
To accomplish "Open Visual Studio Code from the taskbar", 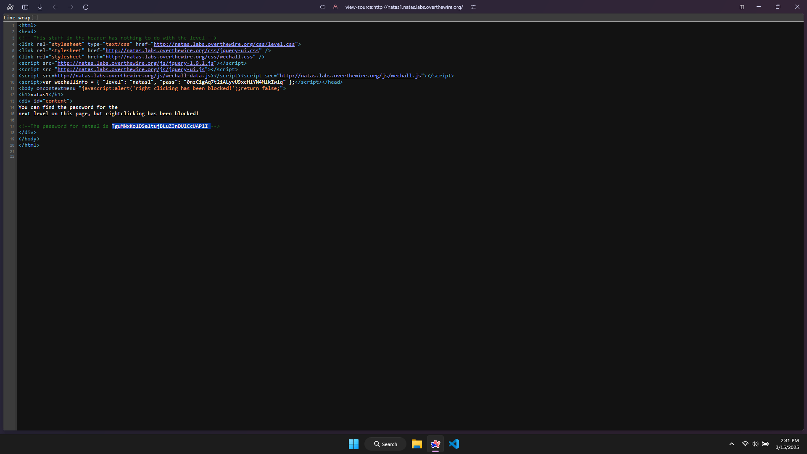I will coord(454,444).
